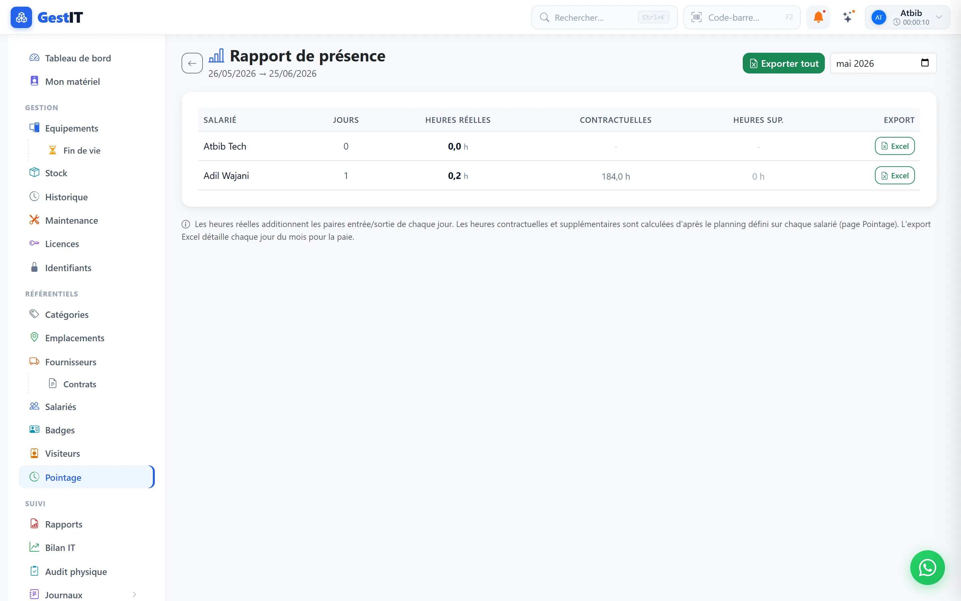Click the Identifiants lock icon
Image resolution: width=961 pixels, height=601 pixels.
point(35,267)
